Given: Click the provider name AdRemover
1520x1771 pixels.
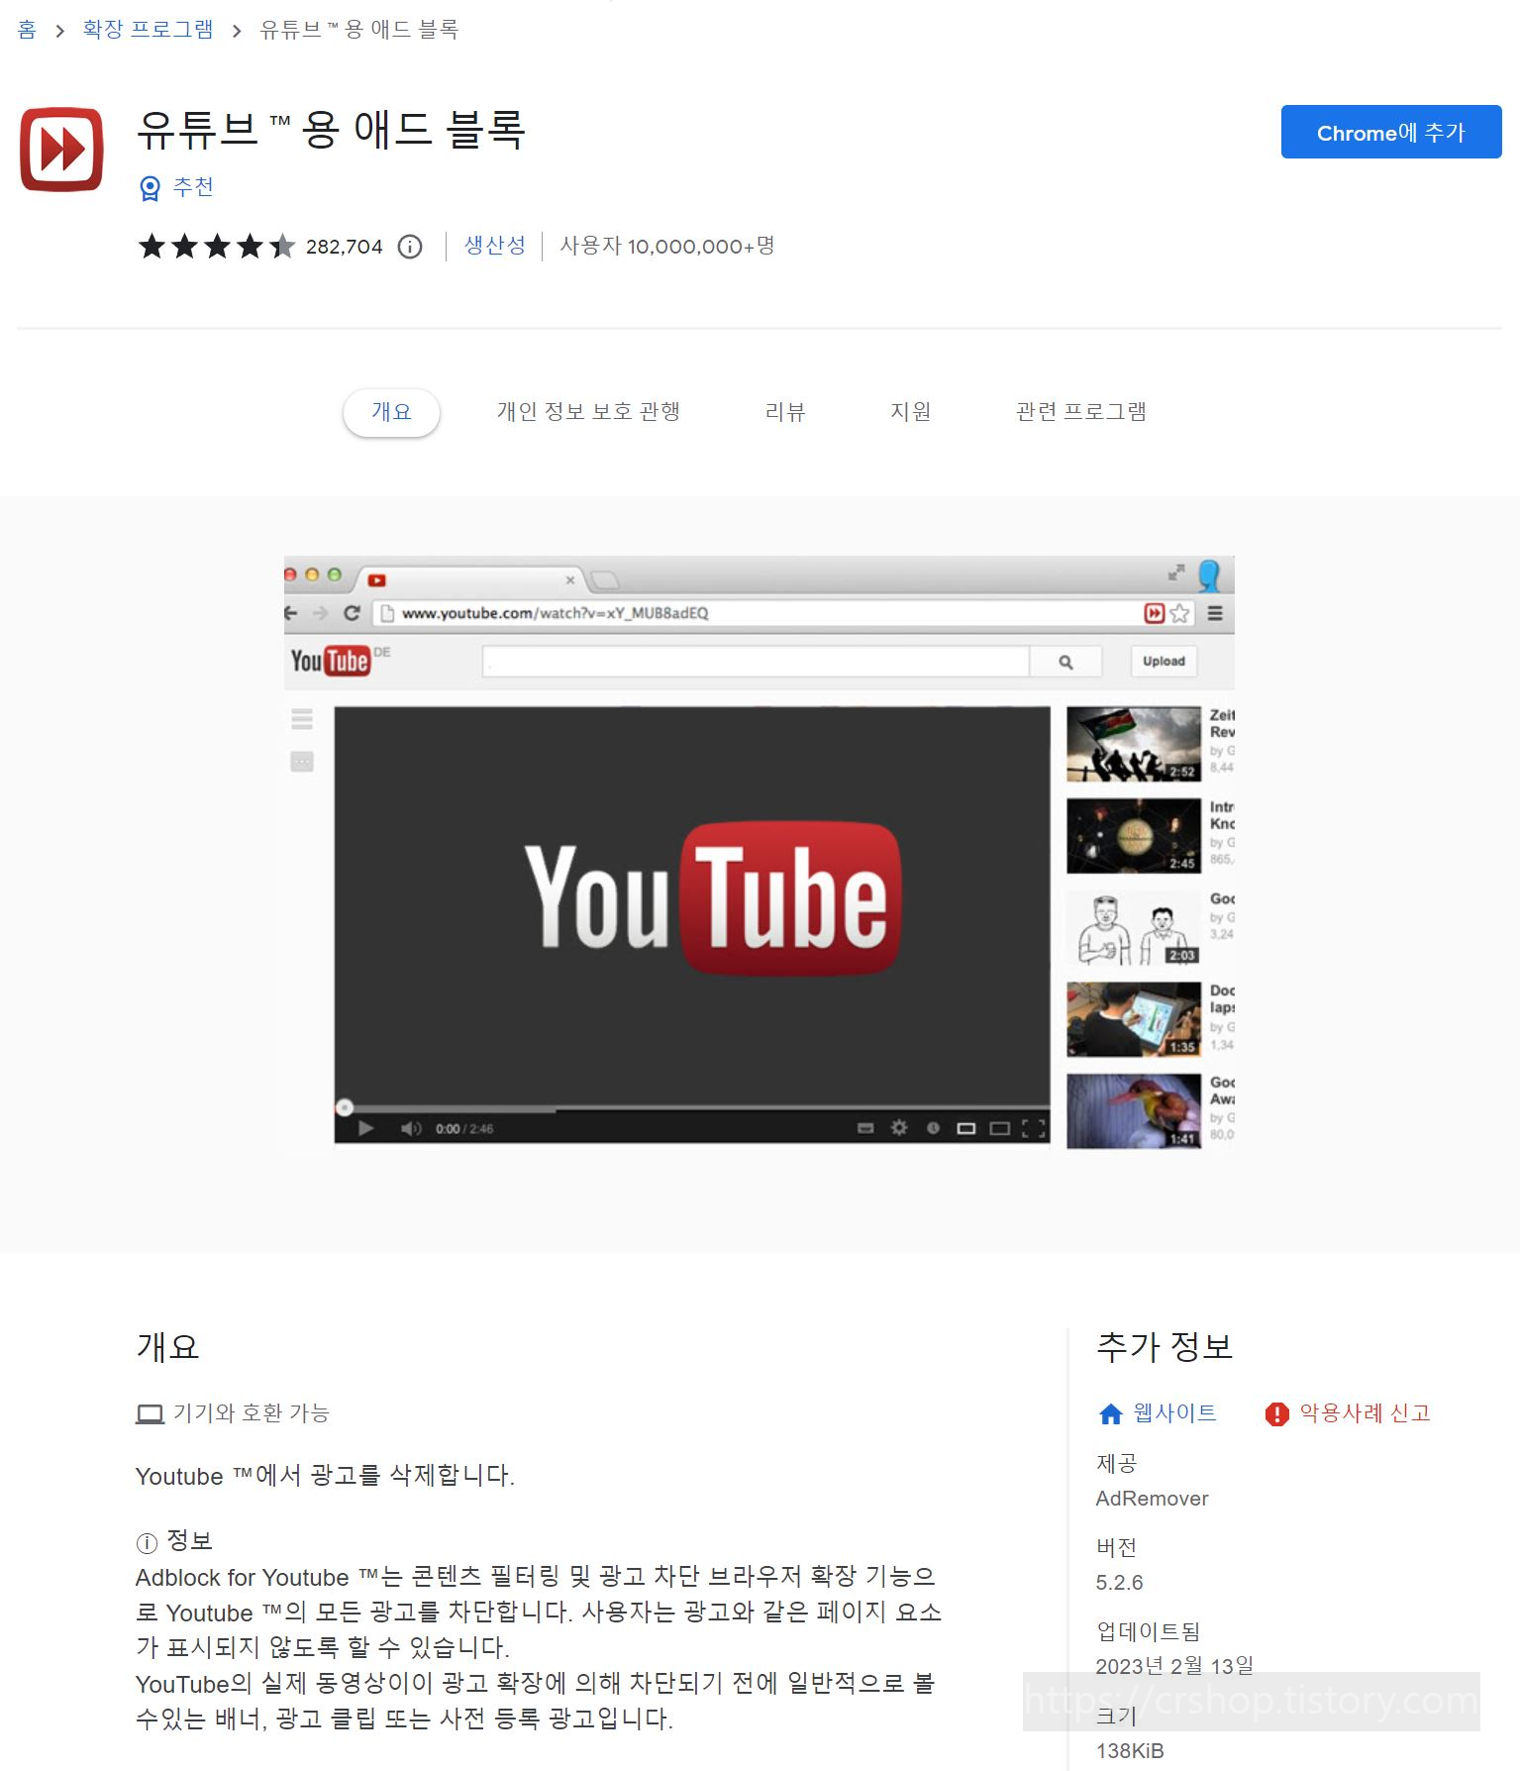Looking at the screenshot, I should [x=1152, y=1499].
